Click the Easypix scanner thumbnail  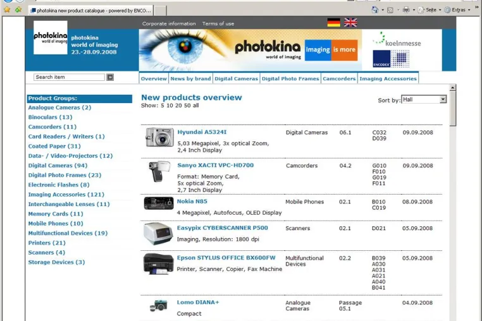(x=158, y=233)
